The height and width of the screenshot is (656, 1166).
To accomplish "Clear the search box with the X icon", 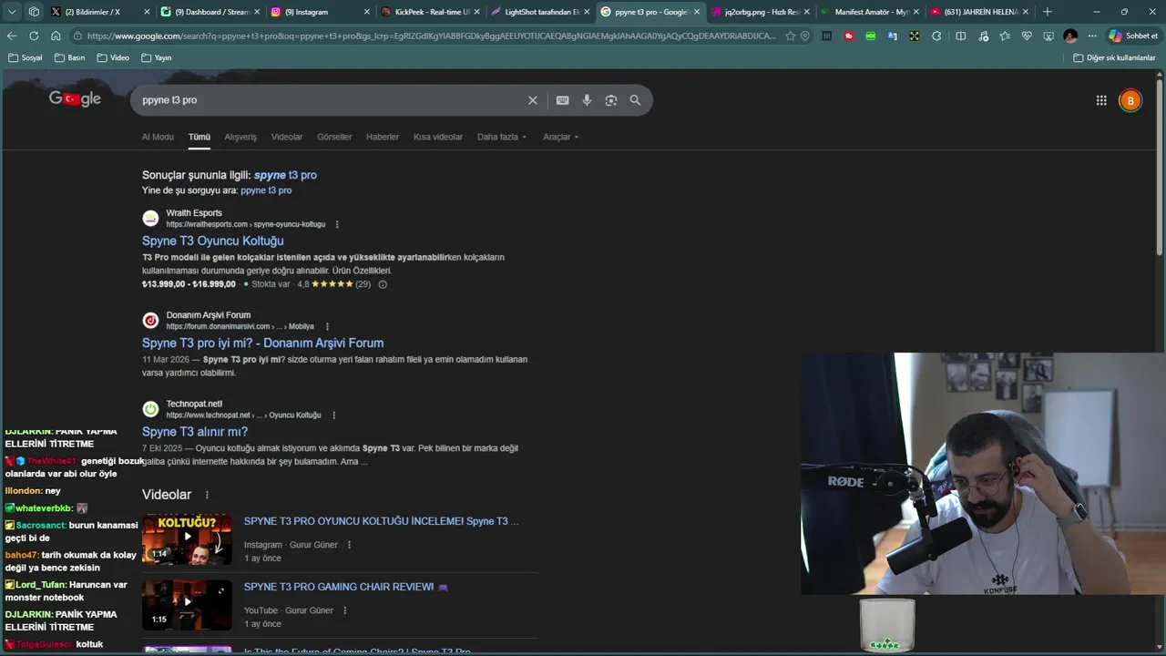I will [533, 100].
